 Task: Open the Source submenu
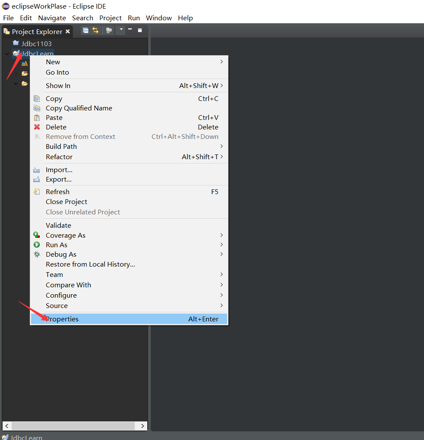(x=129, y=305)
